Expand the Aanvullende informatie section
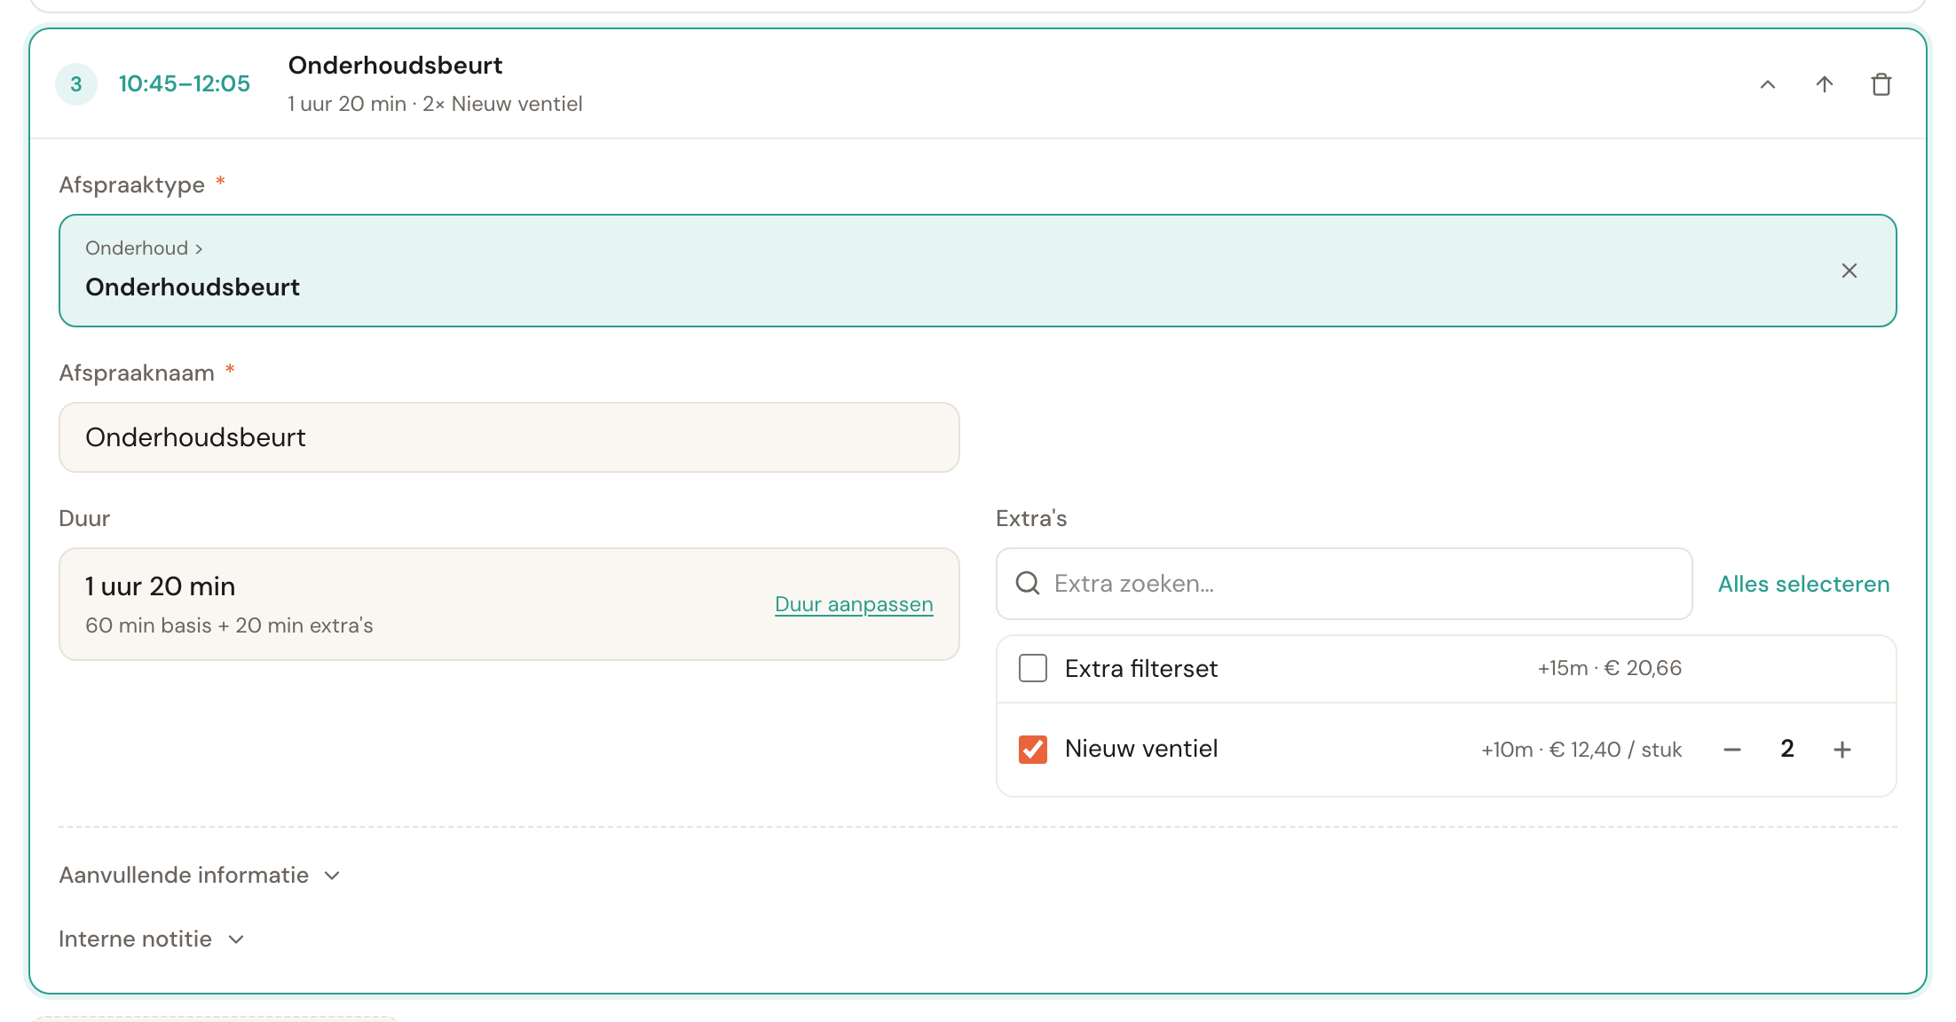Image resolution: width=1956 pixels, height=1022 pixels. point(200,876)
